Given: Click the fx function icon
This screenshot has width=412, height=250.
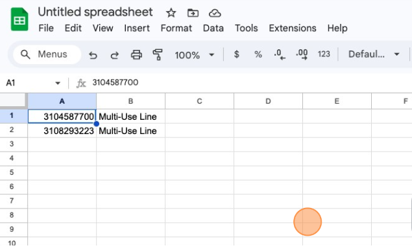Looking at the screenshot, I should coord(81,84).
